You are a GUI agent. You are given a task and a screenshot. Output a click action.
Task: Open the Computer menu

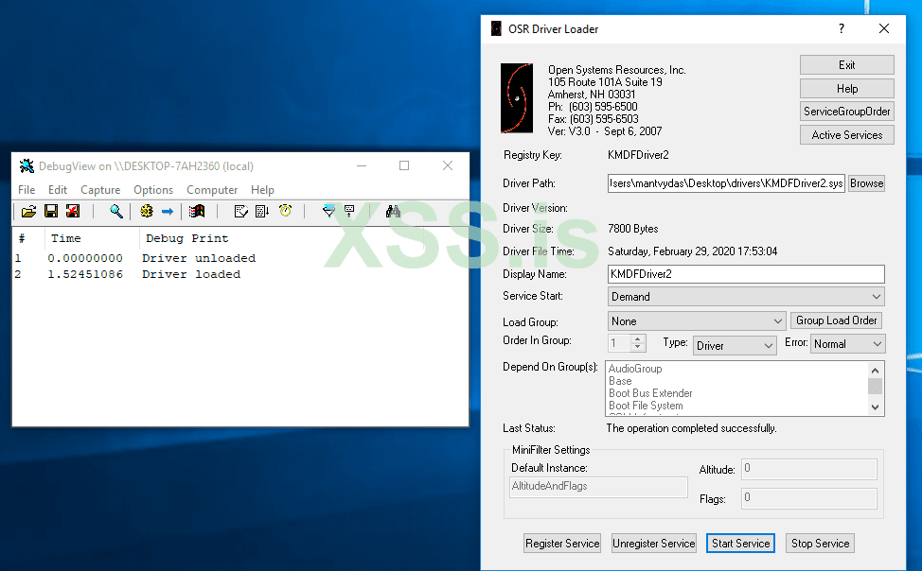(212, 190)
